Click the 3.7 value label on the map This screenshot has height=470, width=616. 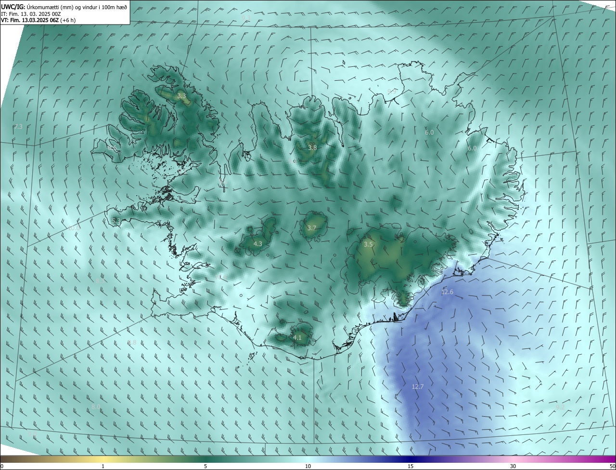(x=311, y=228)
